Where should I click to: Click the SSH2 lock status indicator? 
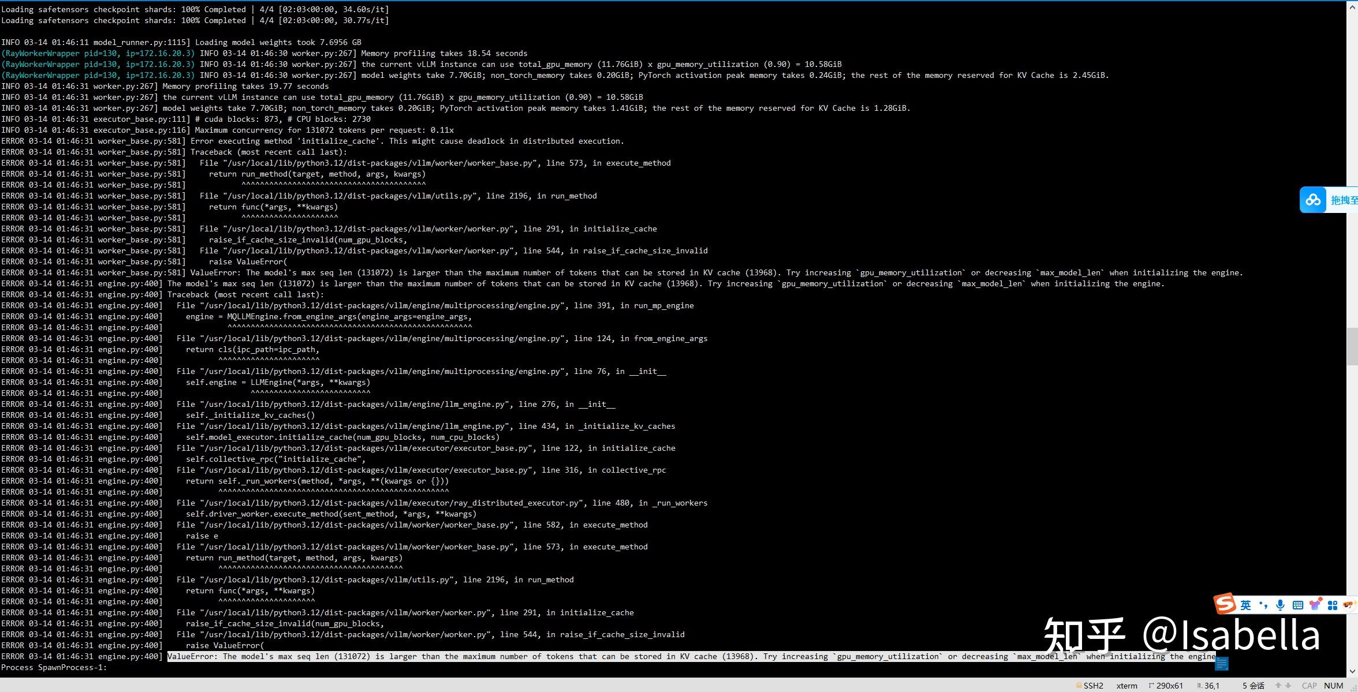(1090, 686)
